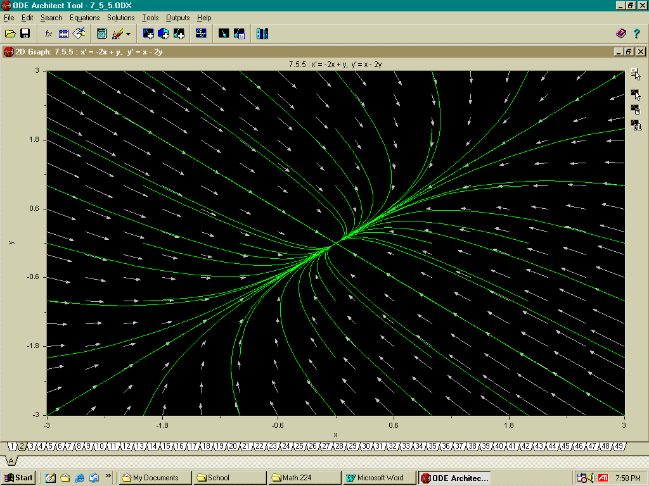
Task: Open the Search menu
Action: [51, 18]
